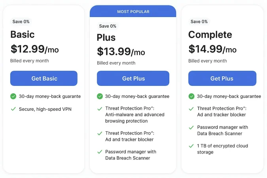Click checkmark beside Secure, high-speed VPN
The height and width of the screenshot is (178, 267).
tap(13, 109)
